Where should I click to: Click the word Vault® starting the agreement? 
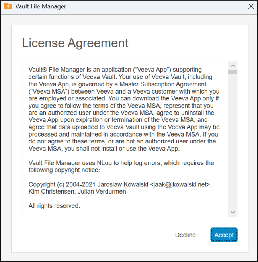pyautogui.click(x=38, y=70)
